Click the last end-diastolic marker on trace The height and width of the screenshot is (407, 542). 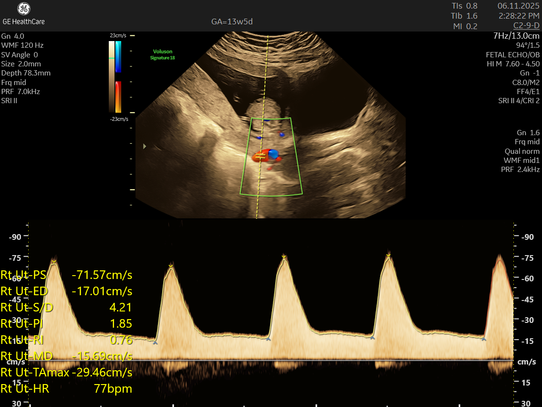tap(484, 339)
